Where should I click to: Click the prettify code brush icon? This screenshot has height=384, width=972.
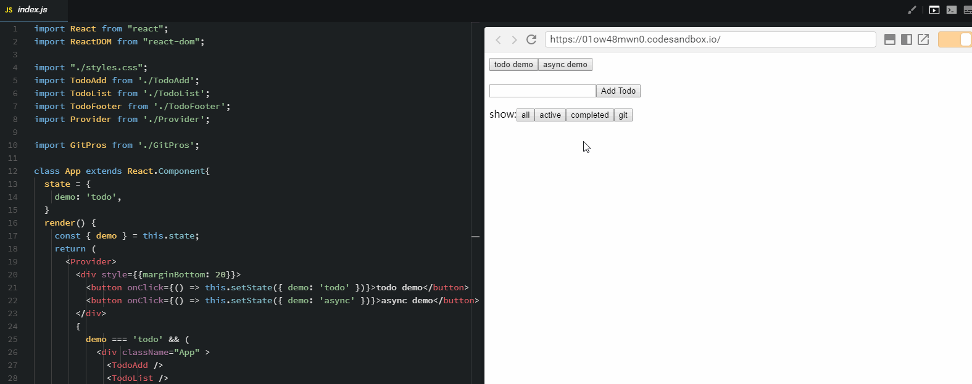[x=912, y=10]
